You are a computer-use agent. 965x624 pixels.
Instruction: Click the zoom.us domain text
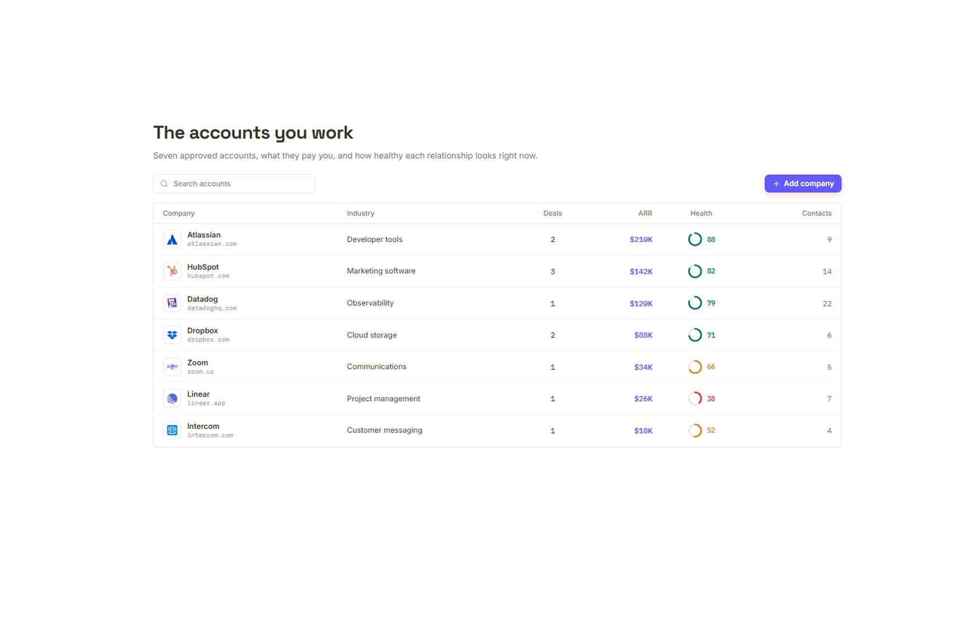pyautogui.click(x=200, y=371)
